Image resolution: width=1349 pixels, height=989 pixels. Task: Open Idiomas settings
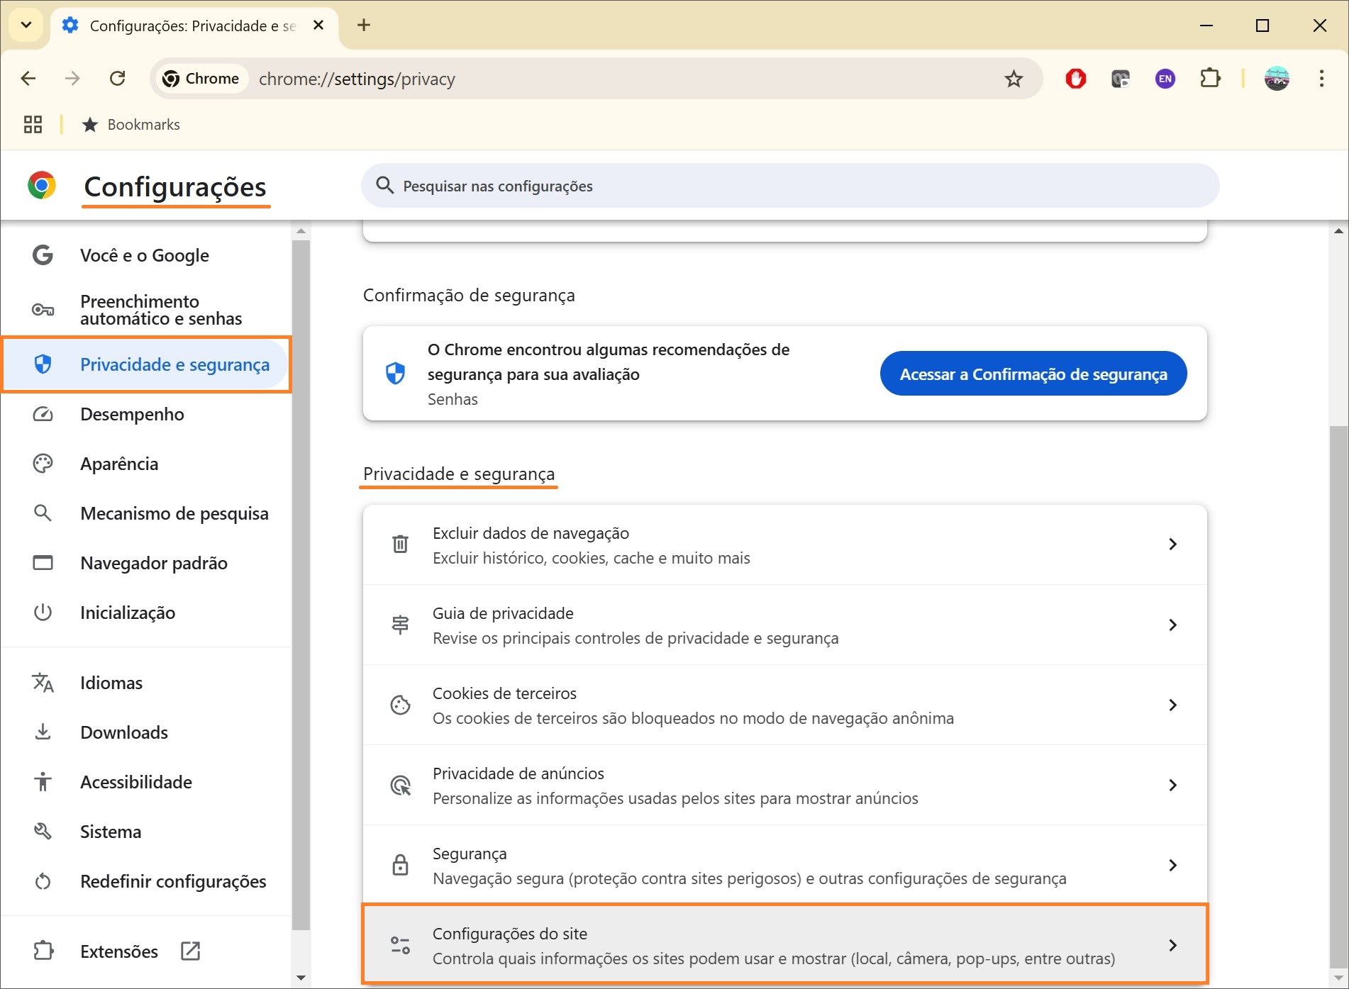pyautogui.click(x=145, y=683)
